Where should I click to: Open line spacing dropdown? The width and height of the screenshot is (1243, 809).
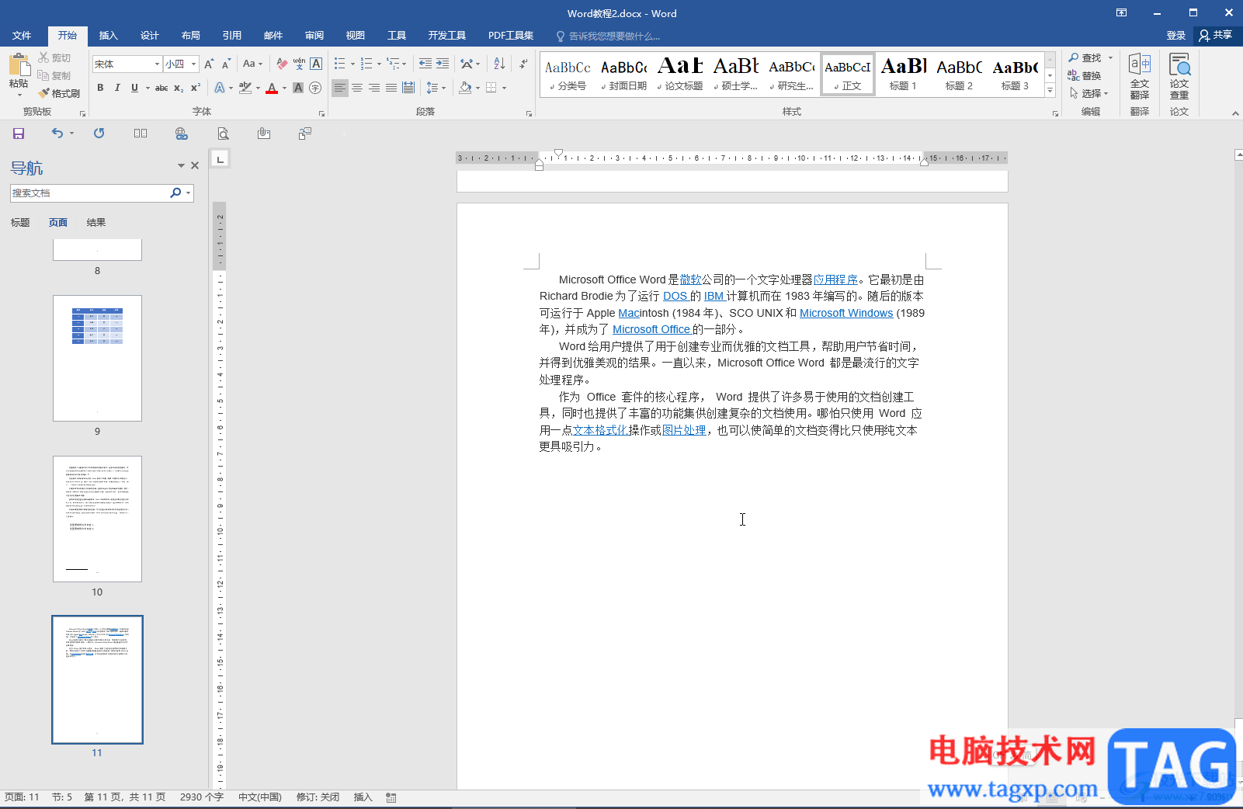[x=436, y=88]
